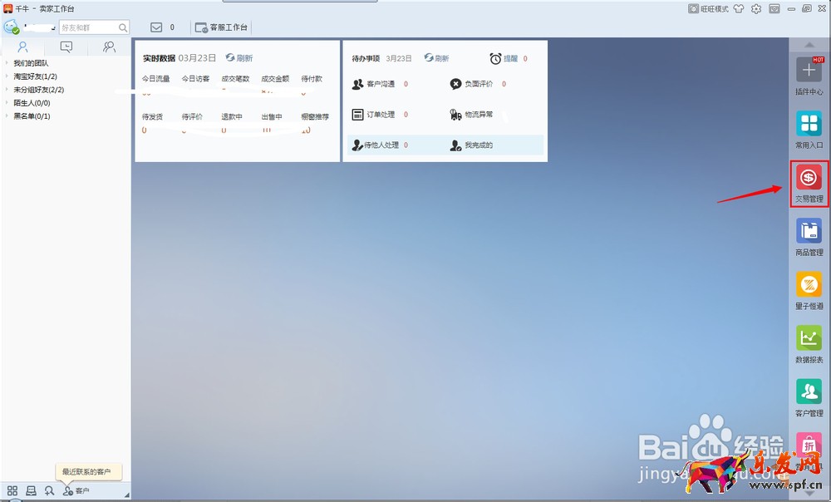Image resolution: width=831 pixels, height=502 pixels.
Task: Expand 淘宝好友(1/2) contact group
Action: click(35, 76)
